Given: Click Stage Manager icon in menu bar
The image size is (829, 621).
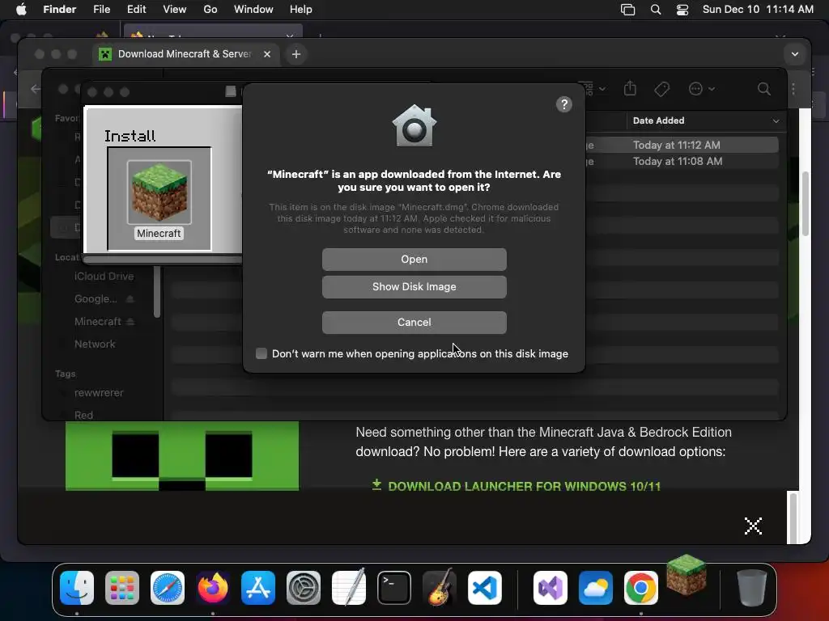Looking at the screenshot, I should [x=627, y=10].
